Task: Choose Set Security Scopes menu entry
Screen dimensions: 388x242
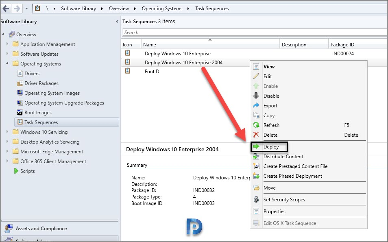Action: [x=309, y=199]
